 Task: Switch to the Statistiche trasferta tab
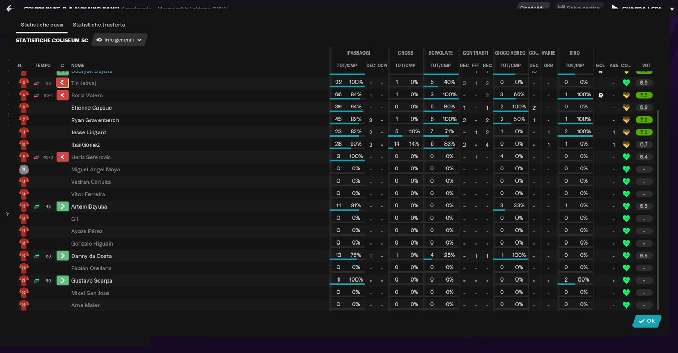pos(99,25)
